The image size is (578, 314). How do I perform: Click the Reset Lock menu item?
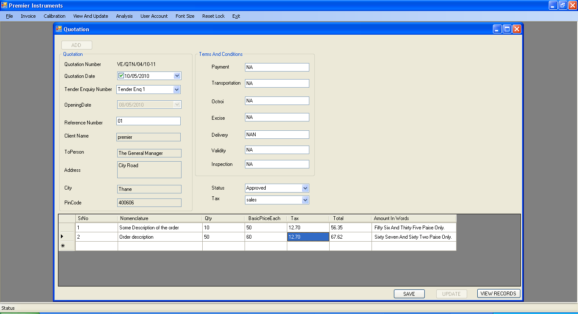pyautogui.click(x=213, y=16)
